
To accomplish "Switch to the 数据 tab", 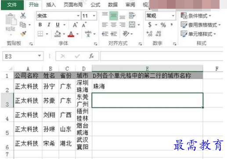I will pyautogui.click(x=113, y=5).
